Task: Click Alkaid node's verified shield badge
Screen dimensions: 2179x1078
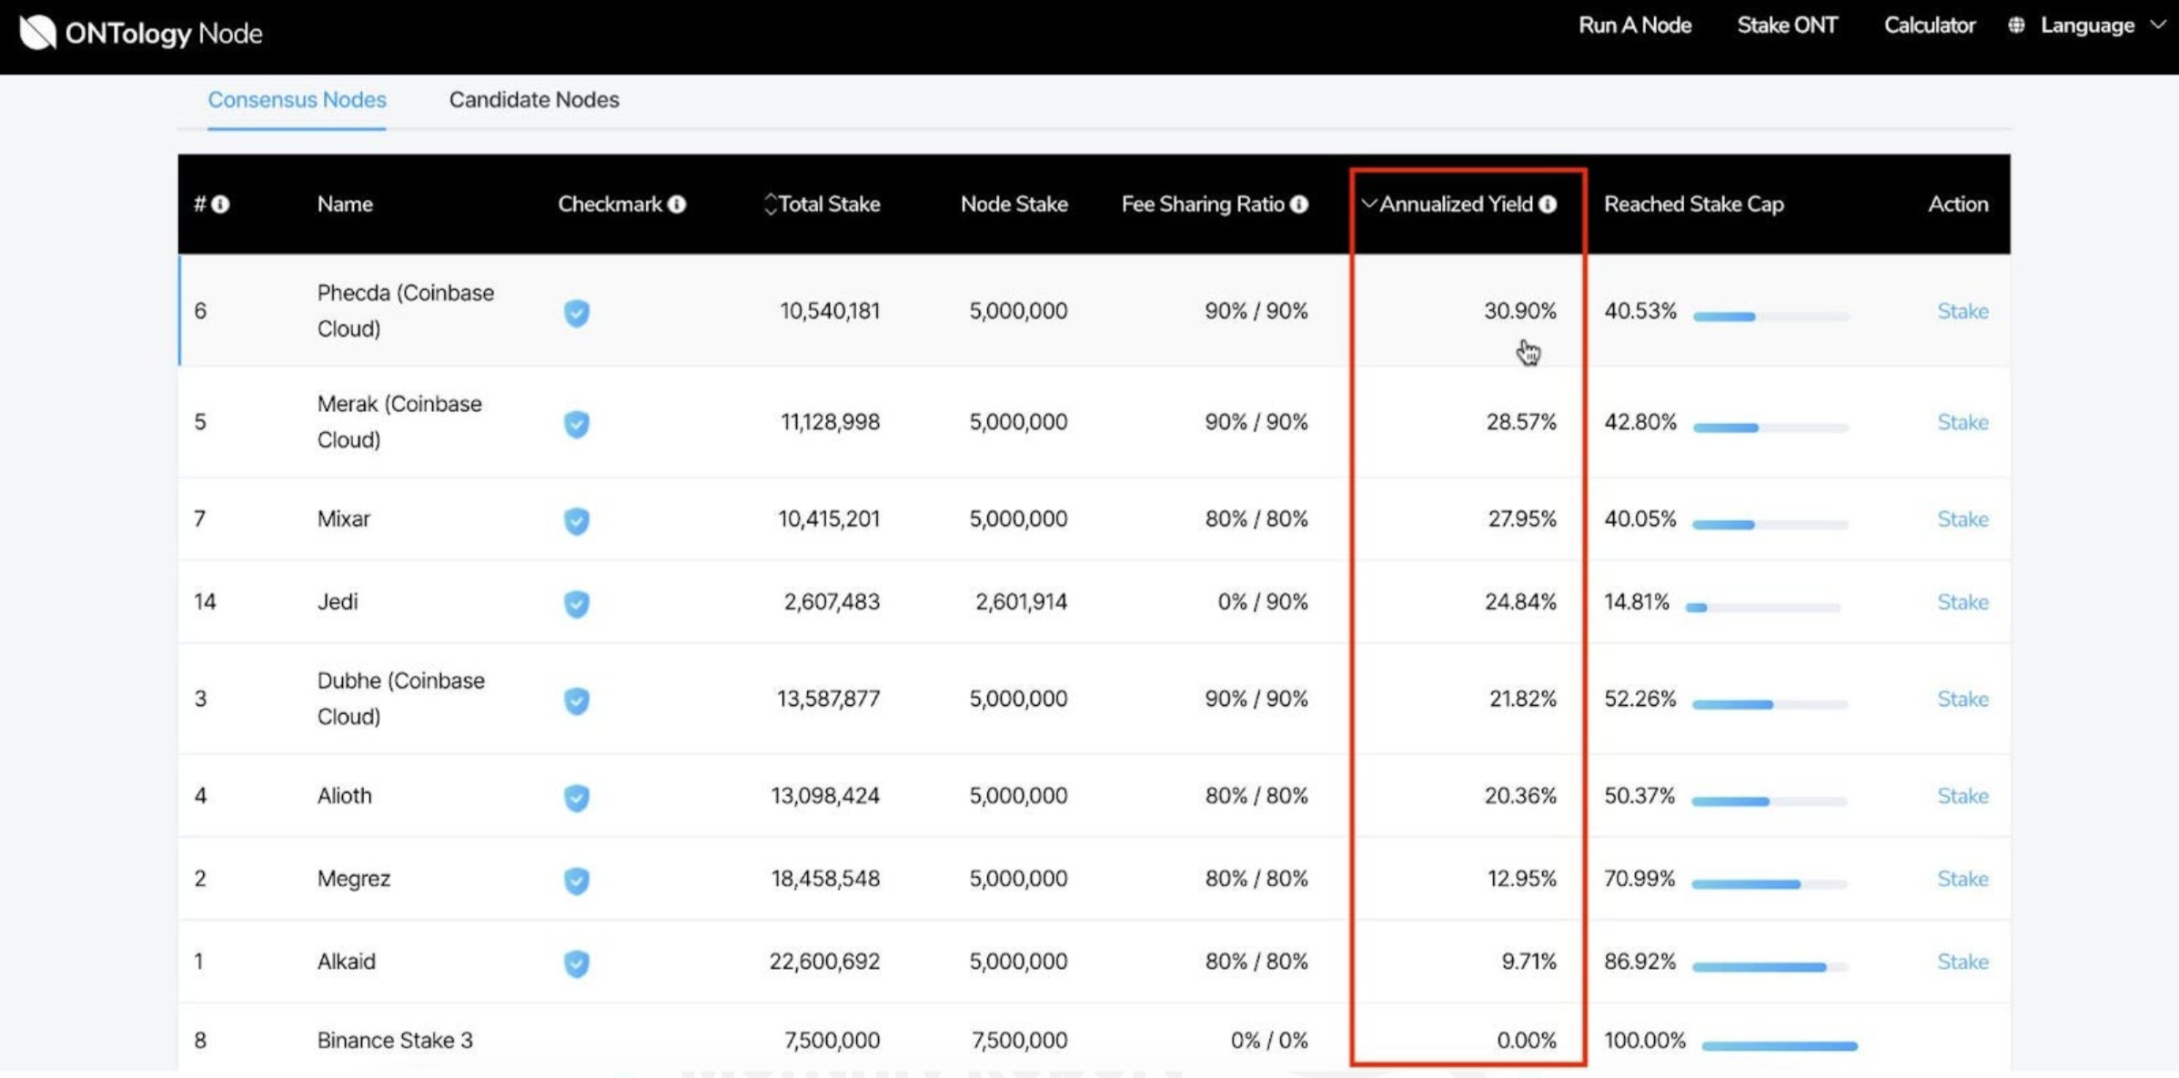Action: point(576,962)
